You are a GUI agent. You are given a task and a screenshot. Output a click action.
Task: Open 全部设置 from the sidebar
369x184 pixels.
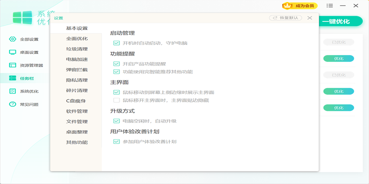click(29, 39)
